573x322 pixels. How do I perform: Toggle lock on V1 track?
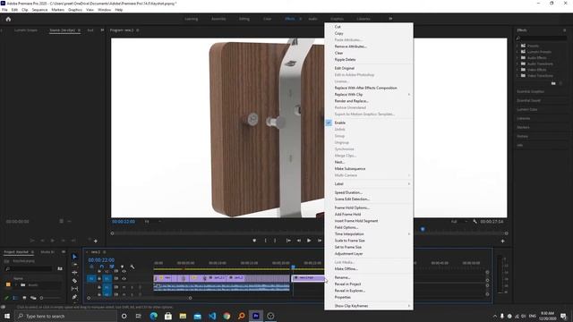pos(99,278)
